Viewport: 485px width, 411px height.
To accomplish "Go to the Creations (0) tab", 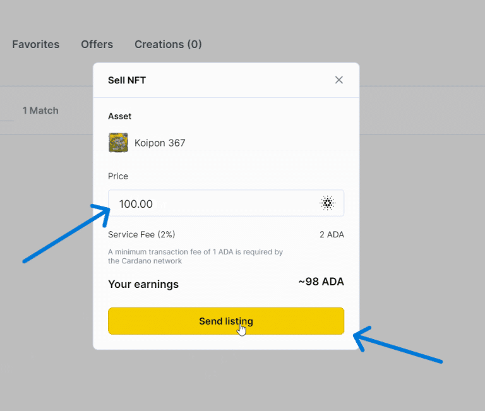I will pos(168,44).
